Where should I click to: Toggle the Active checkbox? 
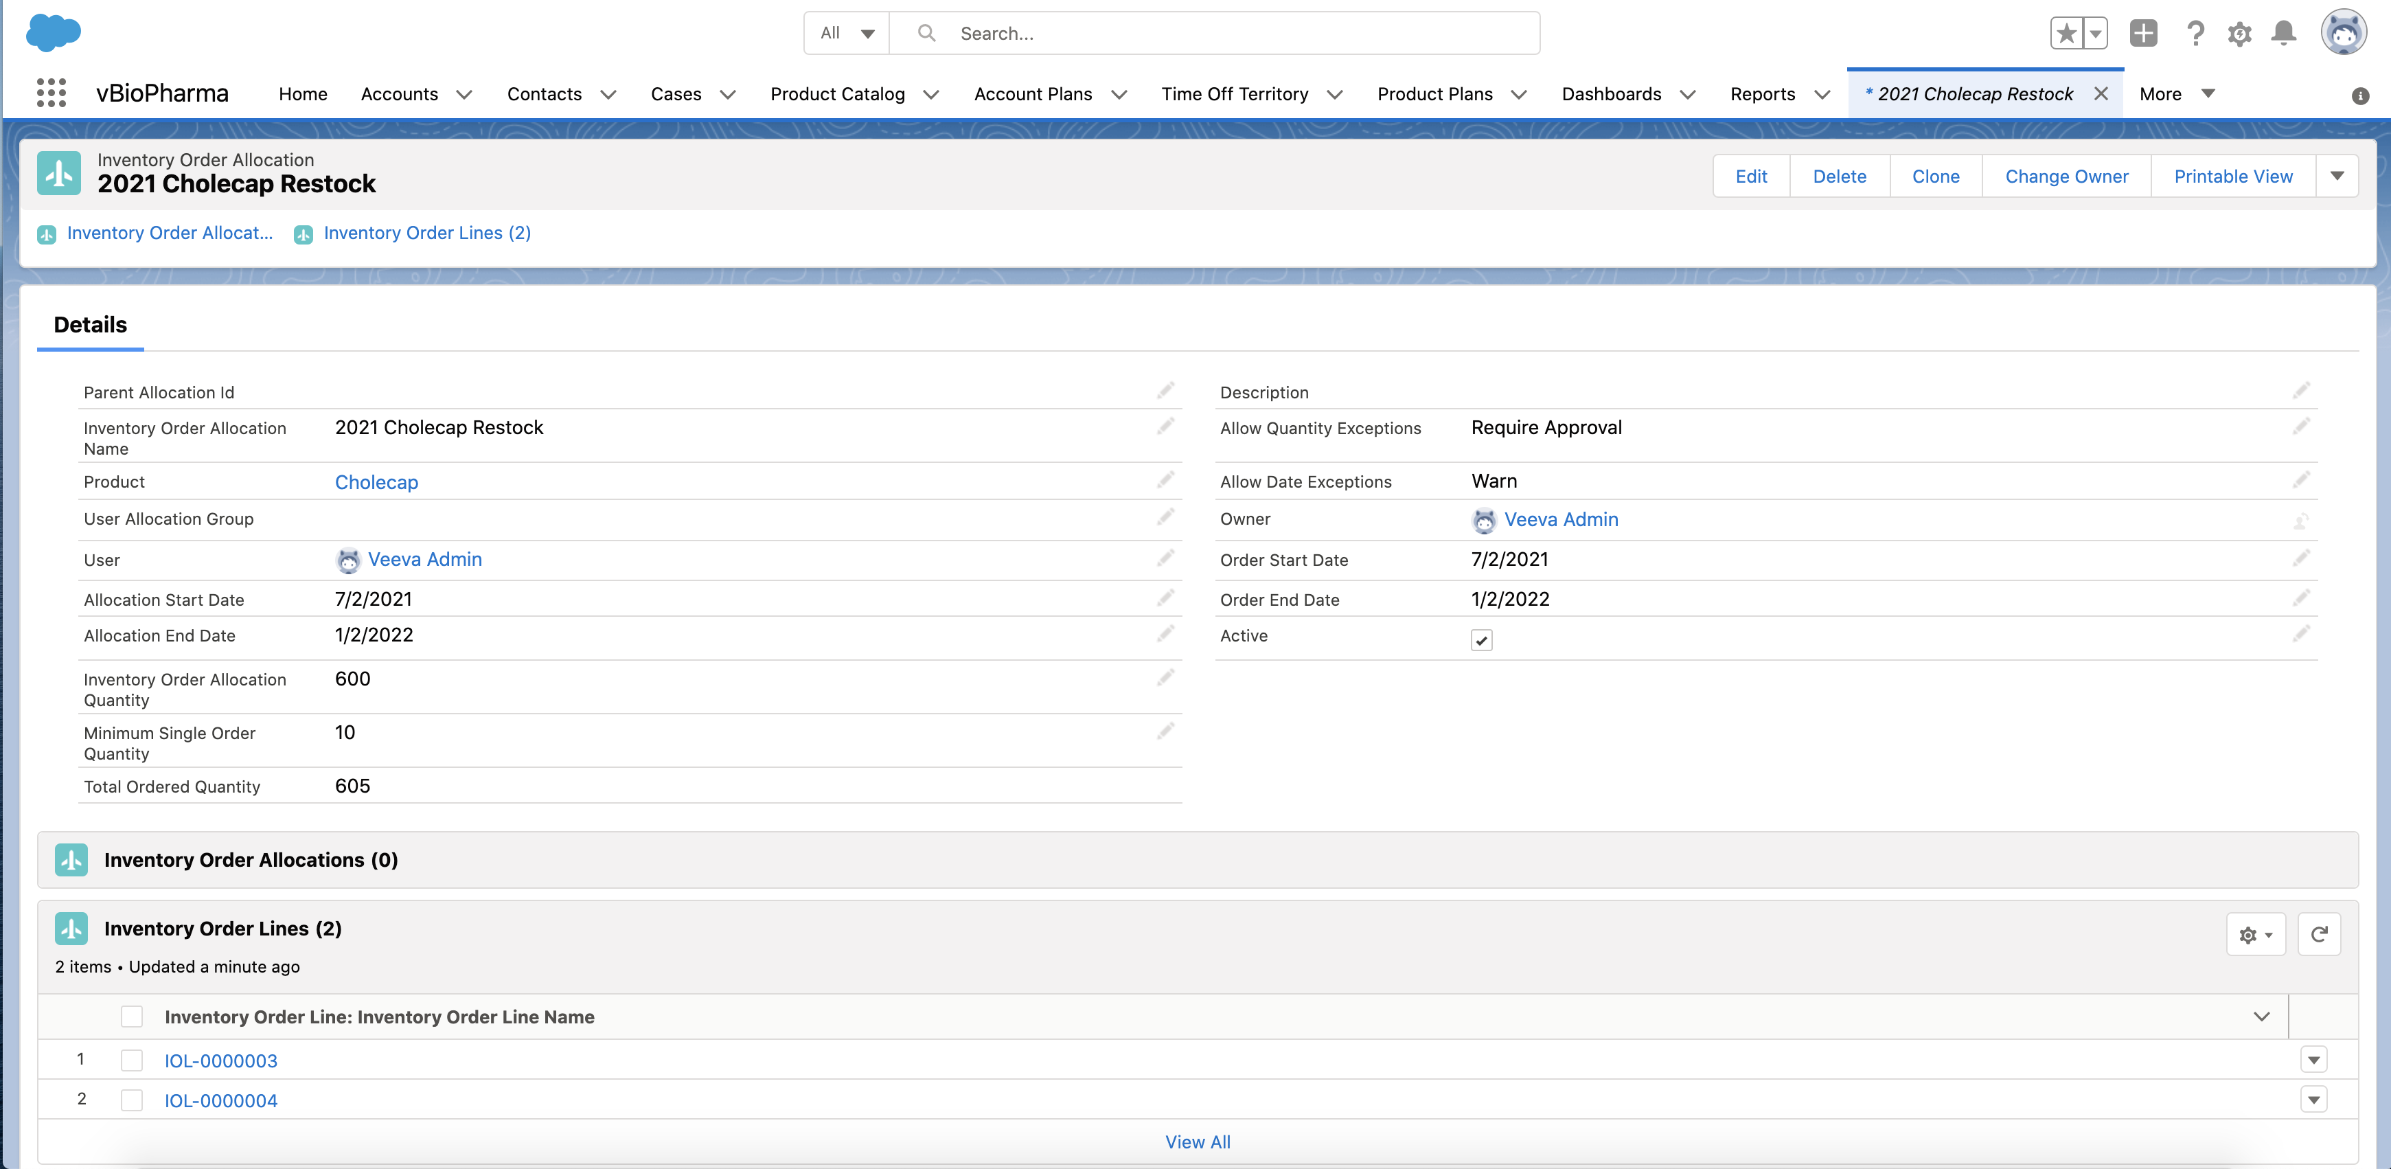pyautogui.click(x=1481, y=639)
